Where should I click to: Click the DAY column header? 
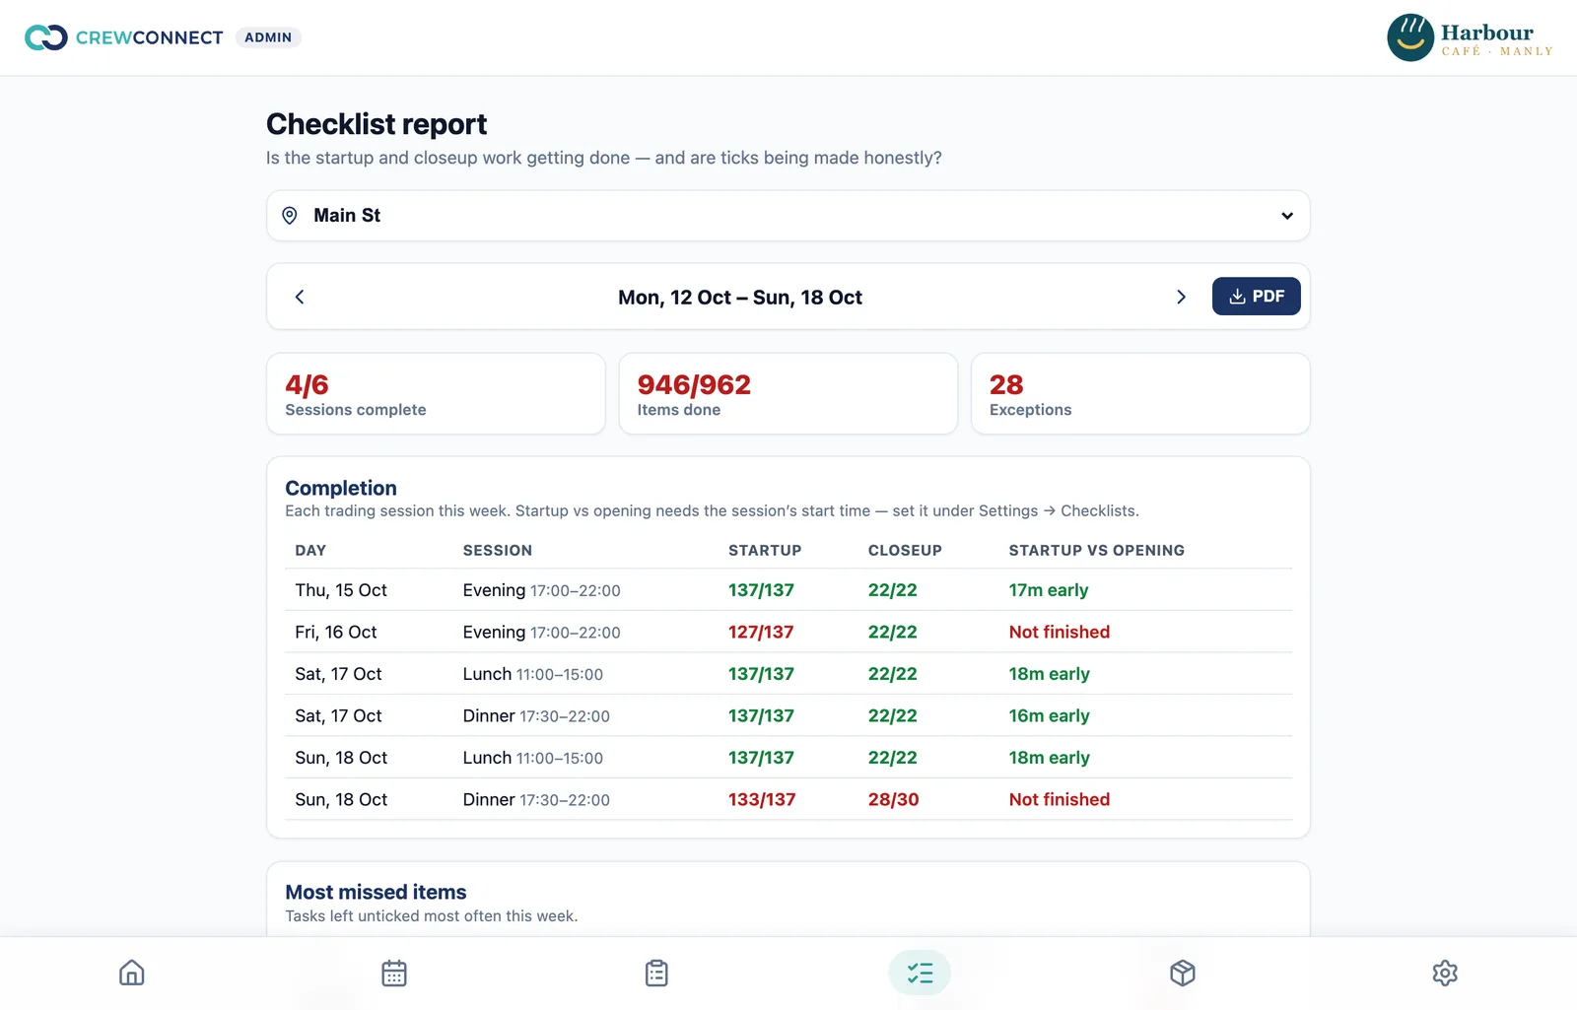pos(310,551)
